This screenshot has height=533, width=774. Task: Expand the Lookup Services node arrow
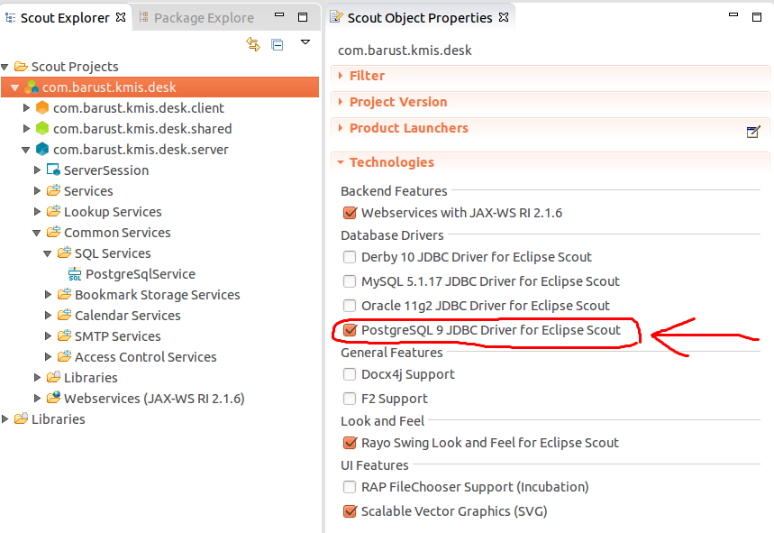point(38,211)
